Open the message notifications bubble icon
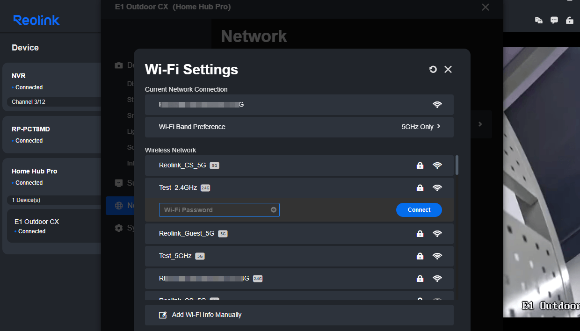 tap(554, 20)
